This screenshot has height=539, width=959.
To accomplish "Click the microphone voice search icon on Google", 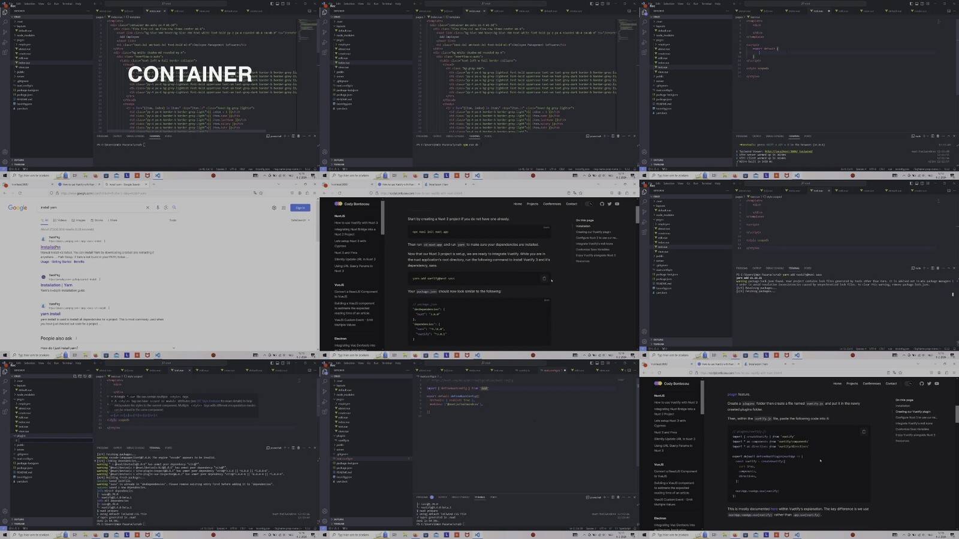I will click(158, 207).
